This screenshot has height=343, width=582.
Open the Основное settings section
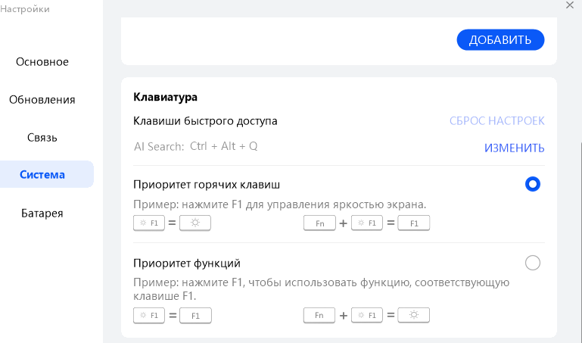(42, 61)
